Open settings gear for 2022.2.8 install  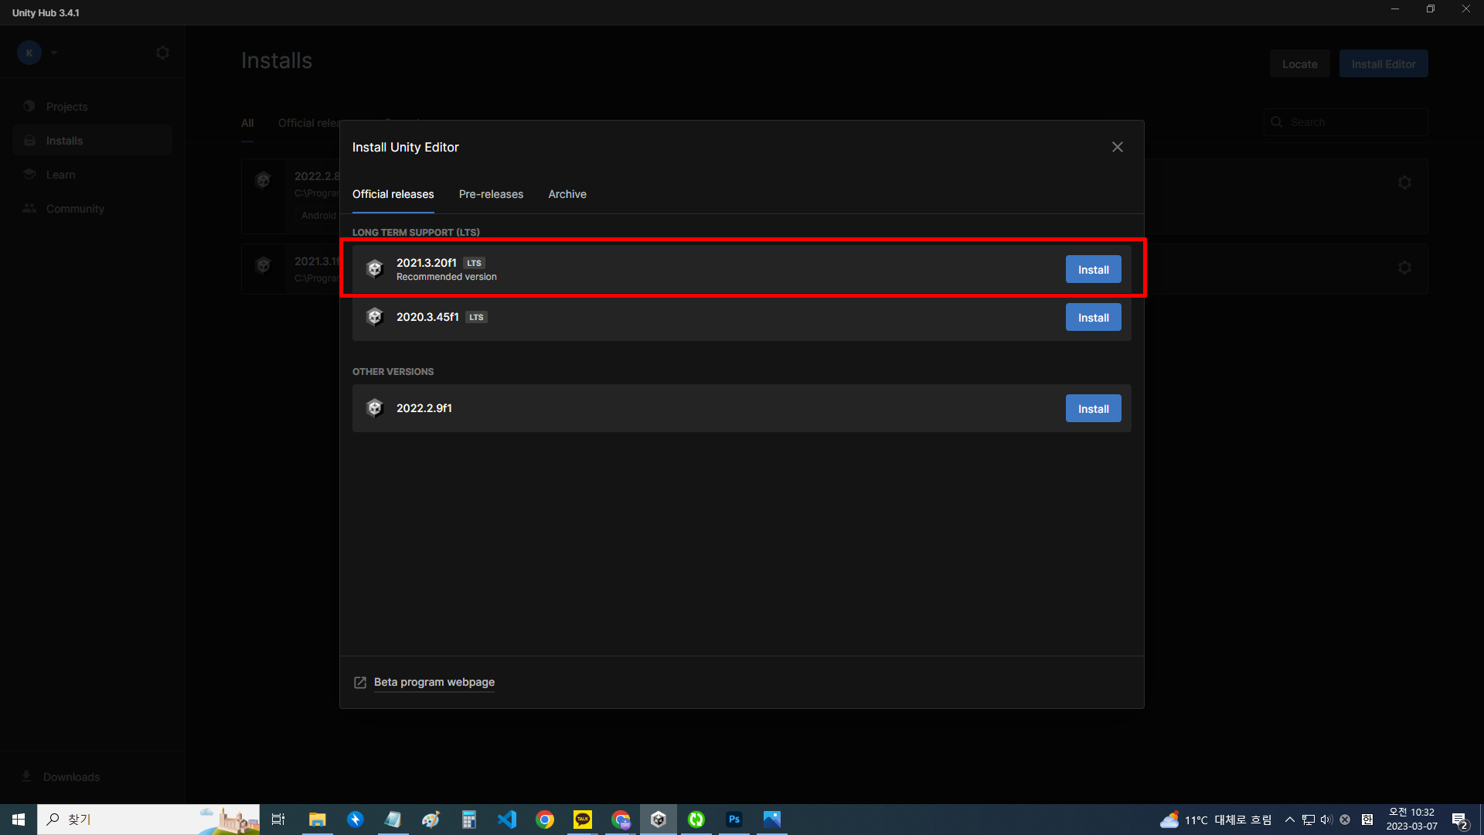1404,182
